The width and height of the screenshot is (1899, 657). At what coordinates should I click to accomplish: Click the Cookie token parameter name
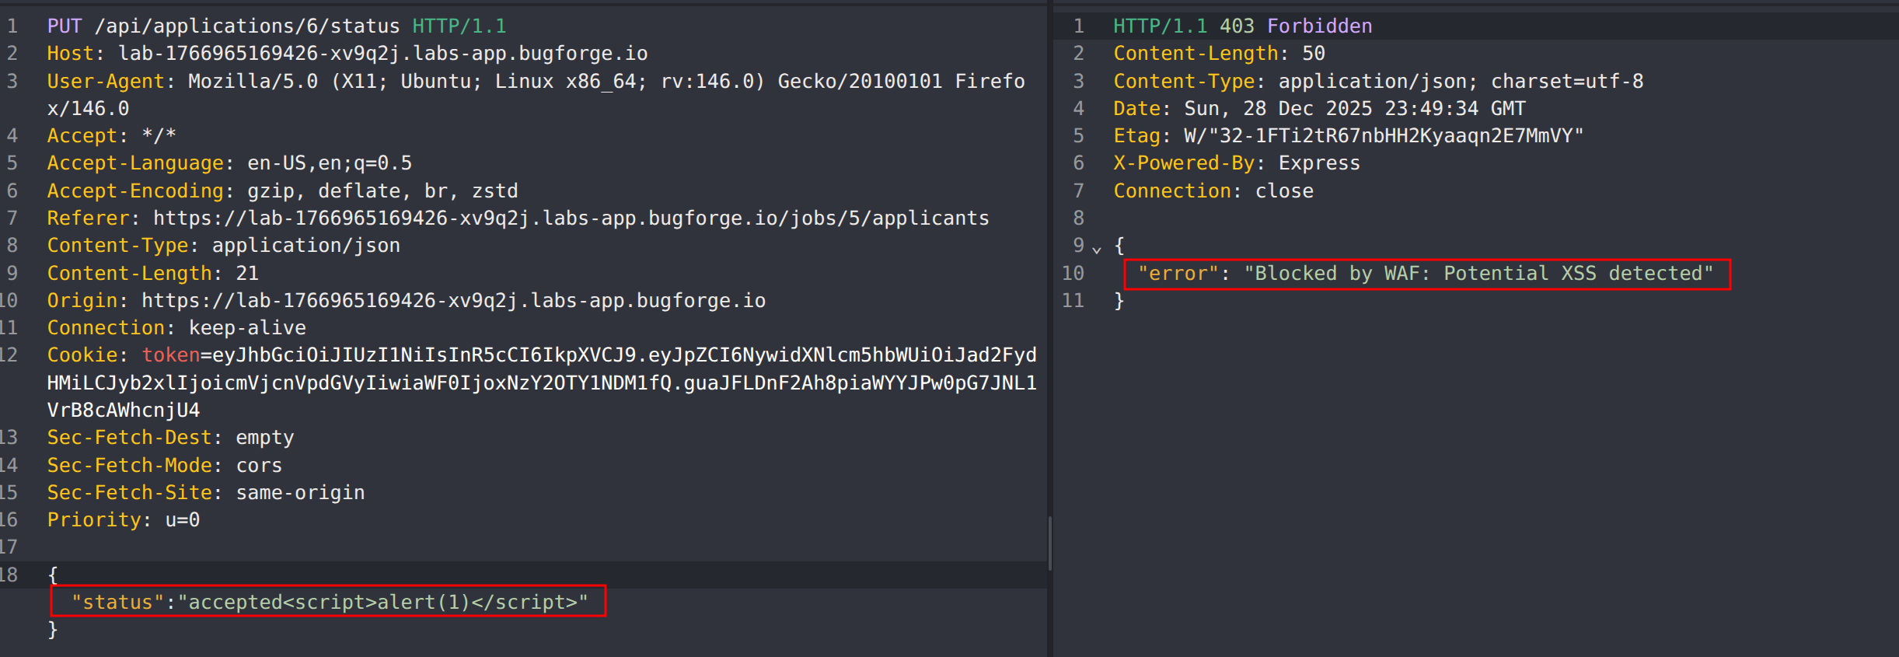(x=171, y=355)
